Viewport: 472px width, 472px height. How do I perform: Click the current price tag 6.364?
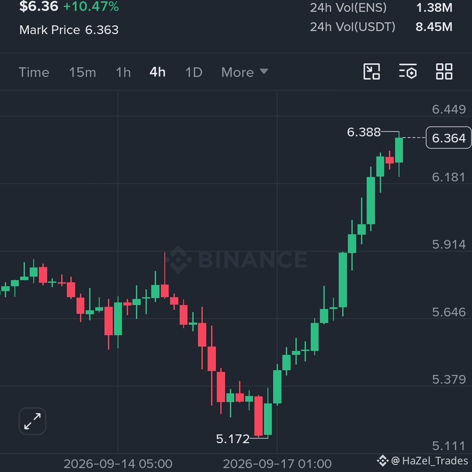448,138
